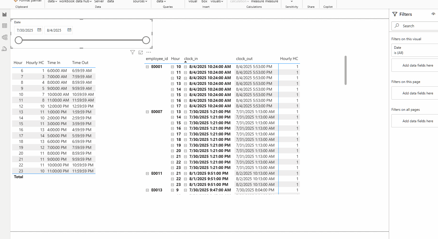Select the left handle of the Date slider

coord(19,40)
